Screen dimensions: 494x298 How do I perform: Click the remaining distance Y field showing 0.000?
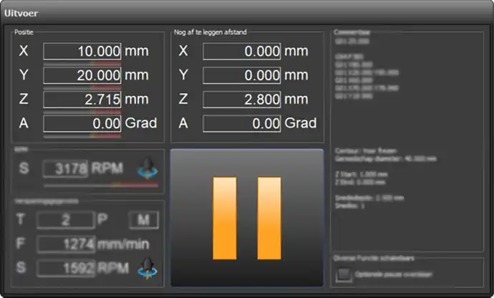click(242, 75)
